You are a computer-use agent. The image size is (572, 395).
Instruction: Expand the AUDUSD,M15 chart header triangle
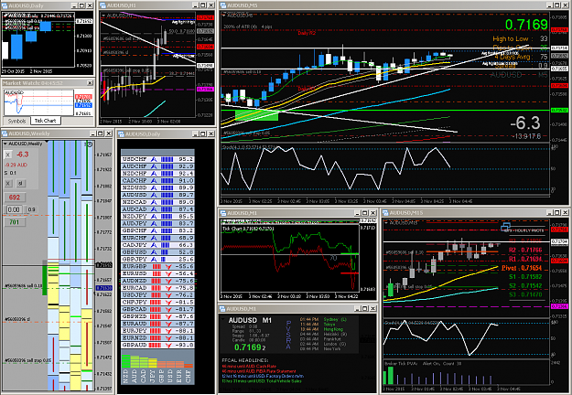pos(386,222)
